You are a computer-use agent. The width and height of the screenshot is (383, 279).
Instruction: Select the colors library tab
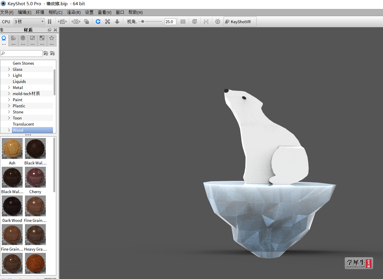[x=13, y=40]
